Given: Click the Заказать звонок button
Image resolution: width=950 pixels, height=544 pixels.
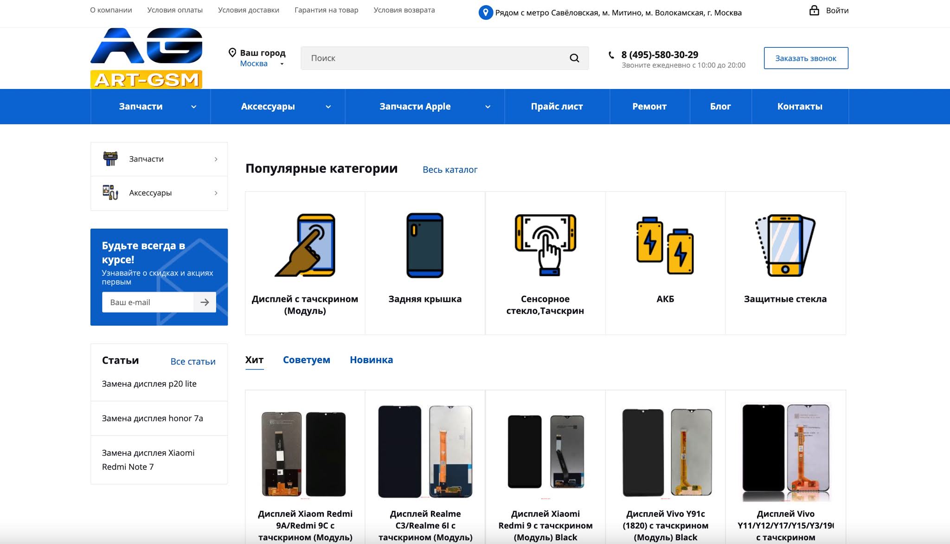Looking at the screenshot, I should coord(806,58).
